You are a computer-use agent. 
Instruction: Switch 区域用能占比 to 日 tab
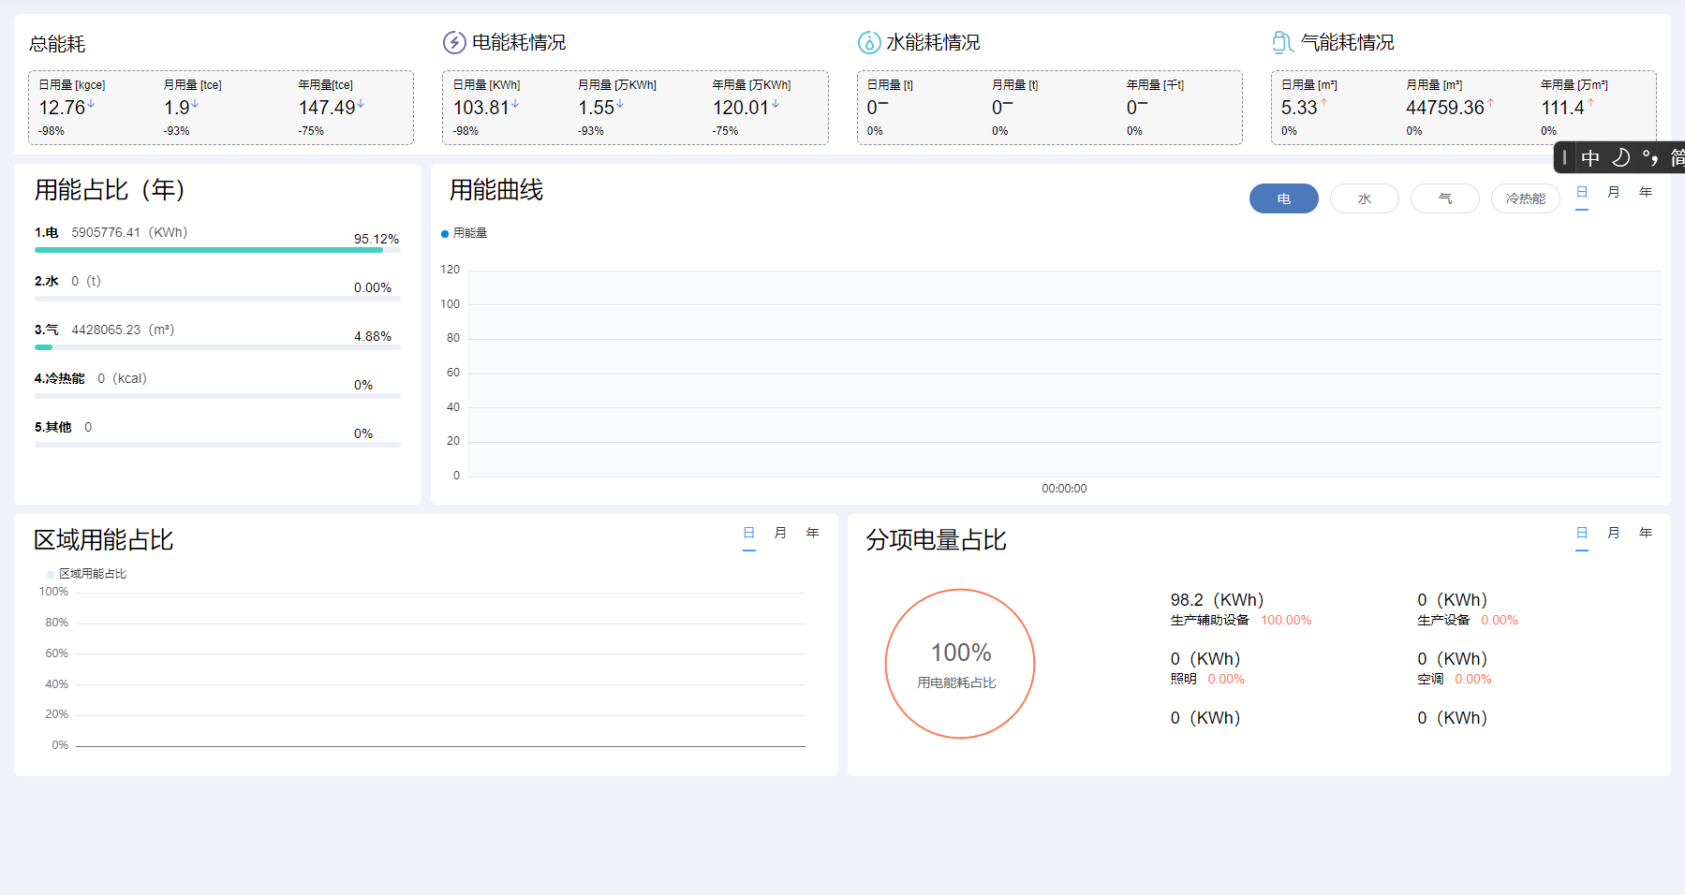coord(749,534)
